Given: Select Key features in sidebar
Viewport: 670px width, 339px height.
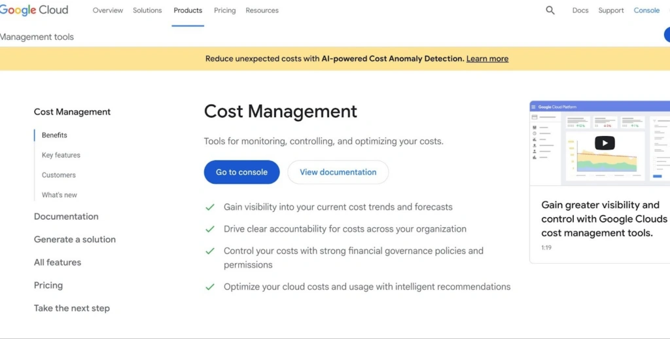Looking at the screenshot, I should point(61,155).
